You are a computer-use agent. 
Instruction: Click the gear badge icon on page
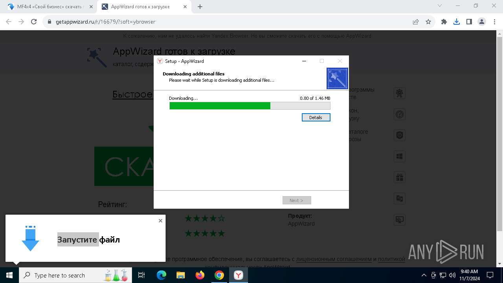400,93
